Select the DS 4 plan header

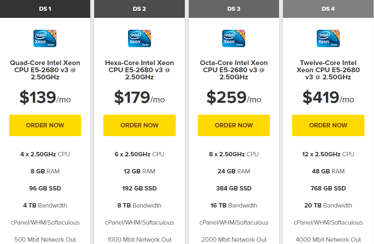328,9
